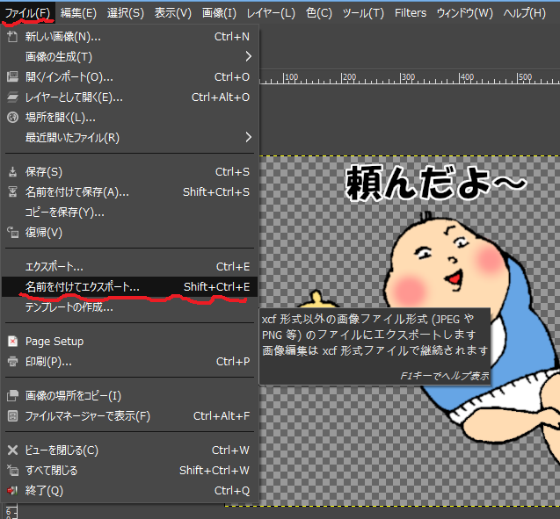
Task: Click the 頼んだよ～ text on canvas
Action: 436,183
